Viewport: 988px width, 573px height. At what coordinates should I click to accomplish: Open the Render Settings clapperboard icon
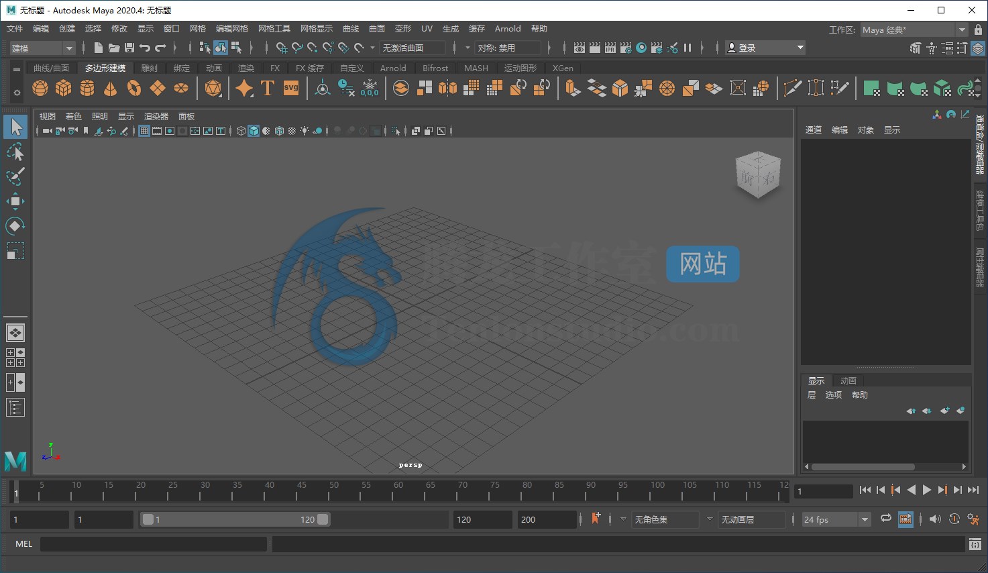626,48
